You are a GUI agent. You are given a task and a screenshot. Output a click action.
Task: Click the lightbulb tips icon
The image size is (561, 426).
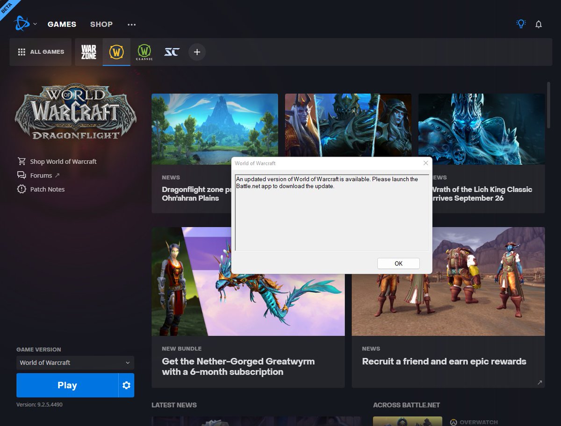pos(521,24)
